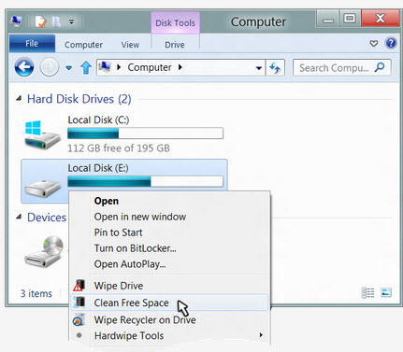Switch to details view icon in status bar
403x352 pixels.
pyautogui.click(x=367, y=292)
